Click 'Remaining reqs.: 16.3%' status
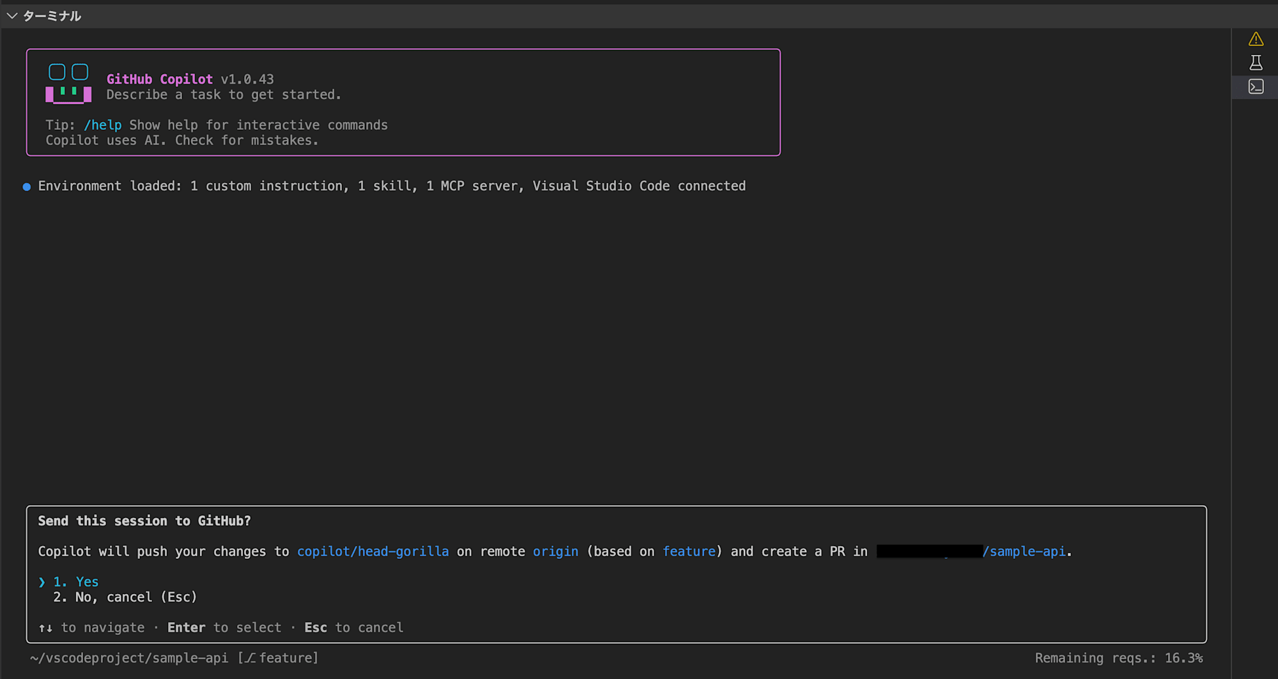The width and height of the screenshot is (1278, 679). tap(1119, 658)
